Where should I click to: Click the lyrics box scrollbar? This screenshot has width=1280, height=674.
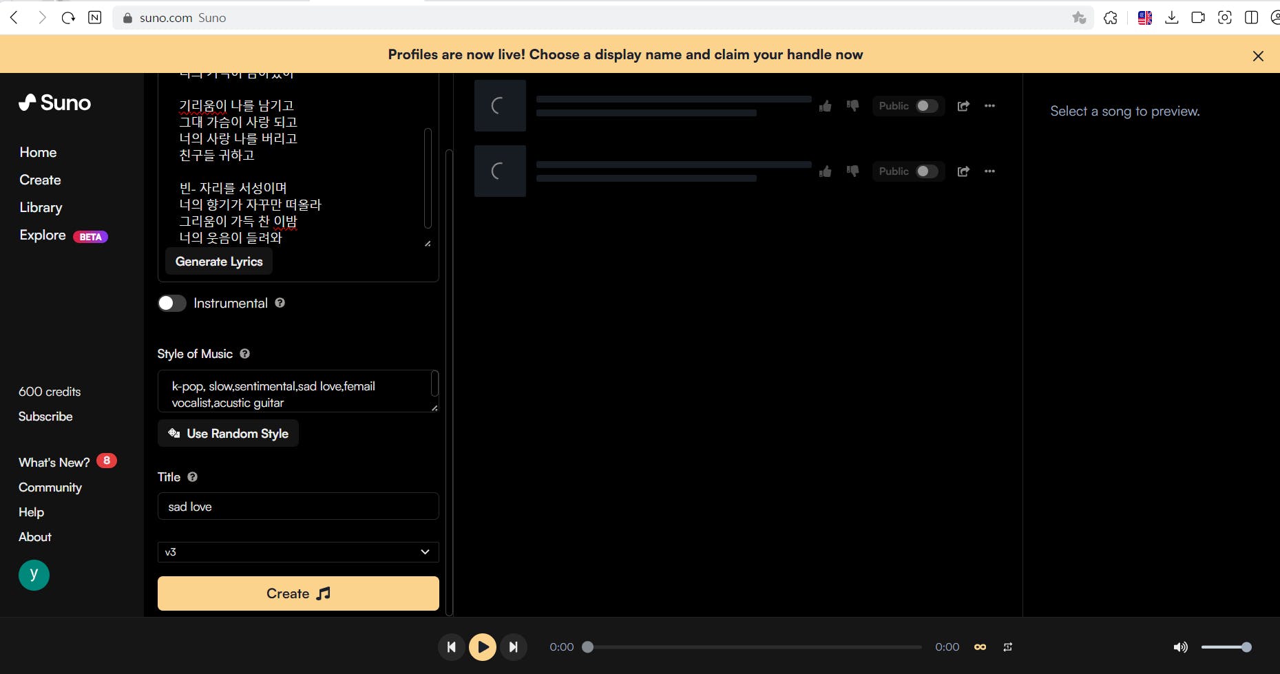[428, 178]
